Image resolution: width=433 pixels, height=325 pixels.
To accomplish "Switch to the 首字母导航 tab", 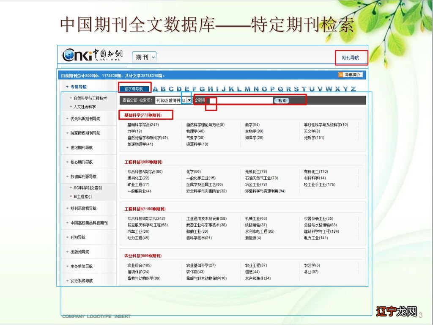I will (135, 88).
